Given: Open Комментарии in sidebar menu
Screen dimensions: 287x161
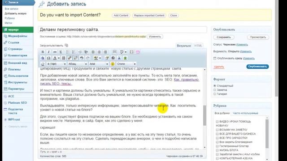Looking at the screenshot, I should pyautogui.click(x=17, y=55).
